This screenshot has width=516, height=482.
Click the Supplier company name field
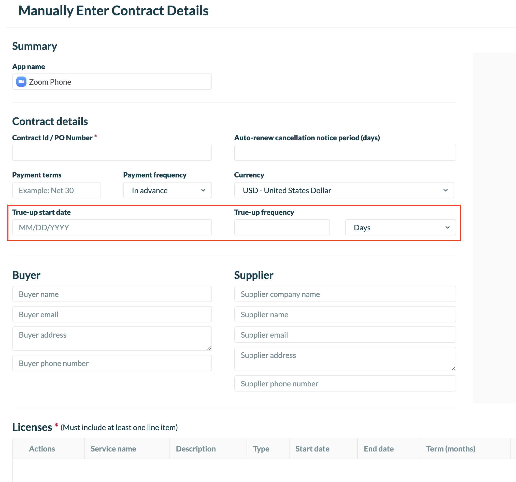[x=345, y=294]
